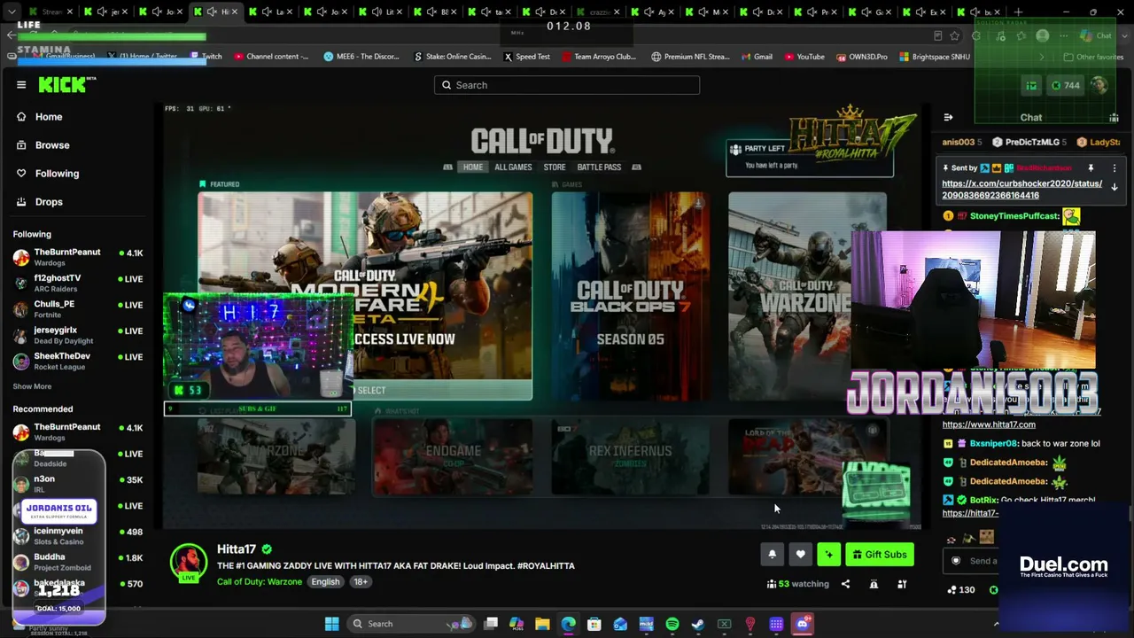The image size is (1134, 638).
Task: Click the English language tag
Action: point(325,582)
